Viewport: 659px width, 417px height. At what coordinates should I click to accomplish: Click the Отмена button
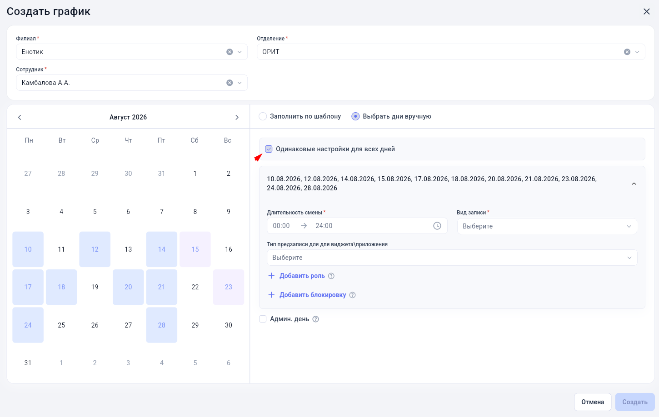click(x=593, y=402)
